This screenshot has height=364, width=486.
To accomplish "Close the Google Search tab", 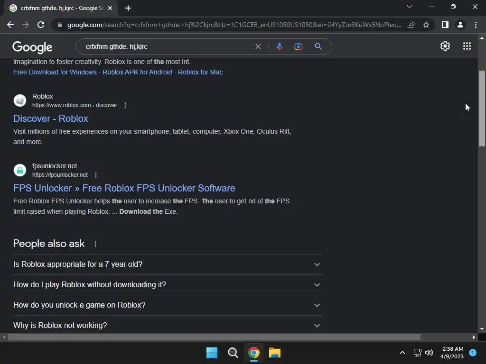I will point(110,8).
